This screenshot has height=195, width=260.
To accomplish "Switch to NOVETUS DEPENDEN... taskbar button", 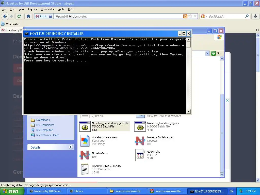I will coord(207,191).
